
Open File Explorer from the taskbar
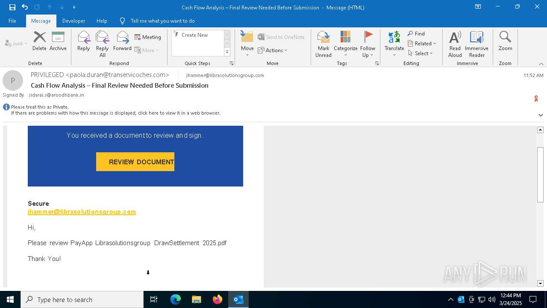196,299
